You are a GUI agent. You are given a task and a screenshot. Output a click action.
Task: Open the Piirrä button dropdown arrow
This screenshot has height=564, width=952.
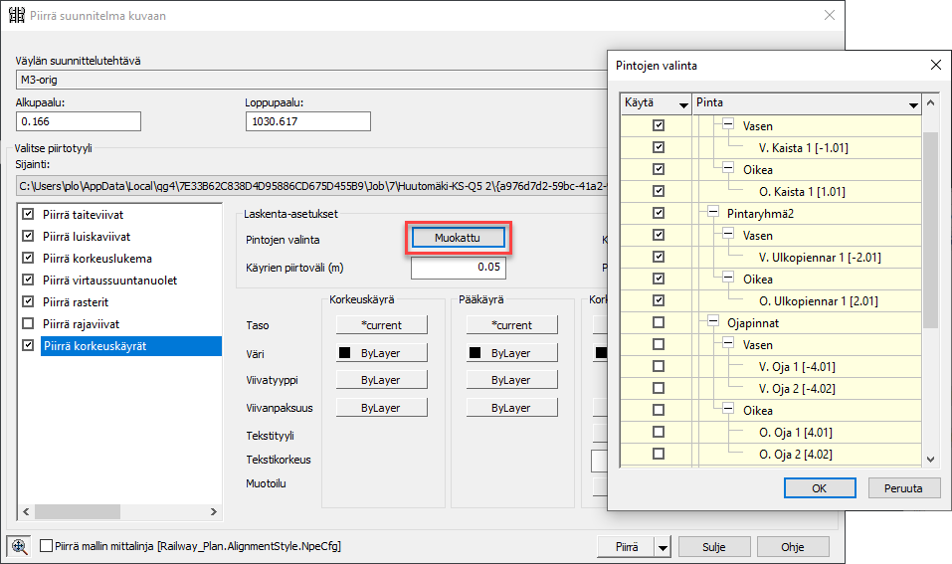[663, 547]
